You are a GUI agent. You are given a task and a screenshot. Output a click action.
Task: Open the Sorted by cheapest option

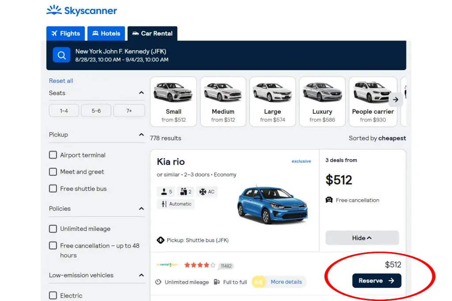point(377,138)
